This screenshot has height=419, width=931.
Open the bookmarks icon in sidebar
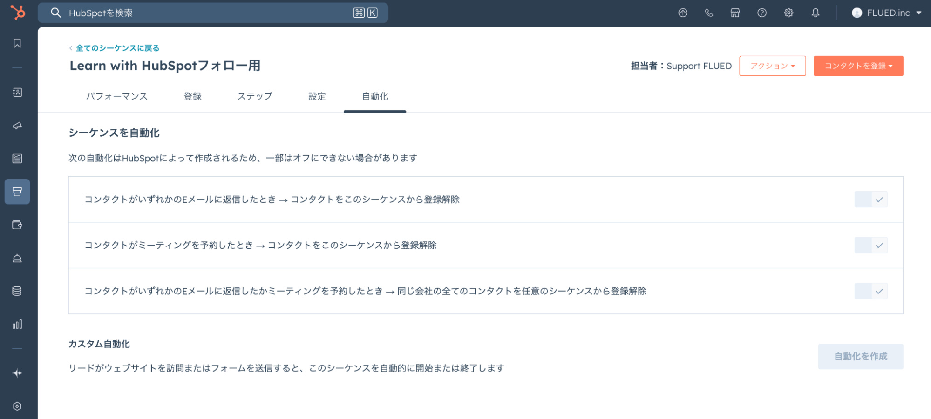[17, 43]
